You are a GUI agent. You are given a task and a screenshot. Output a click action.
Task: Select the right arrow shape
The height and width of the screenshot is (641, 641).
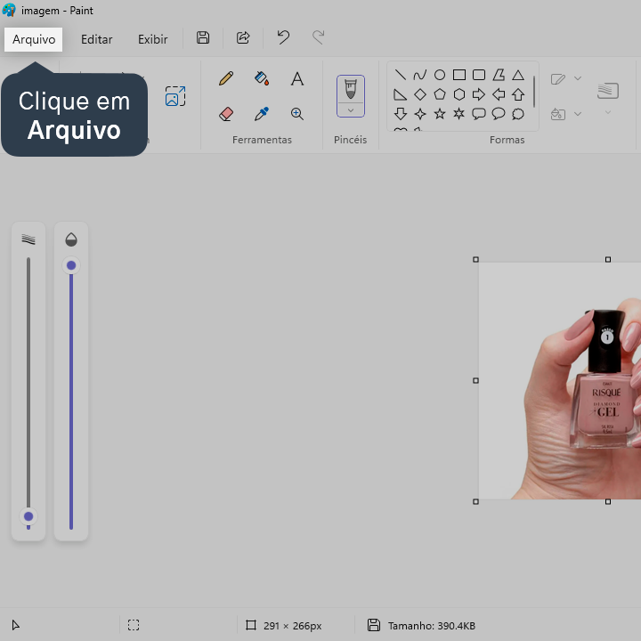pos(479,94)
